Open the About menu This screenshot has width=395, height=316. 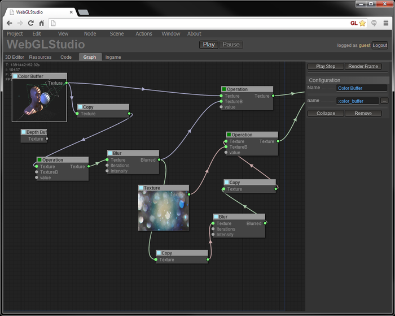tap(194, 33)
